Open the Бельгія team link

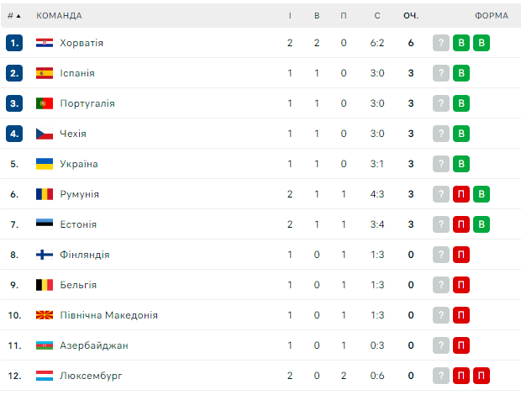coord(78,285)
